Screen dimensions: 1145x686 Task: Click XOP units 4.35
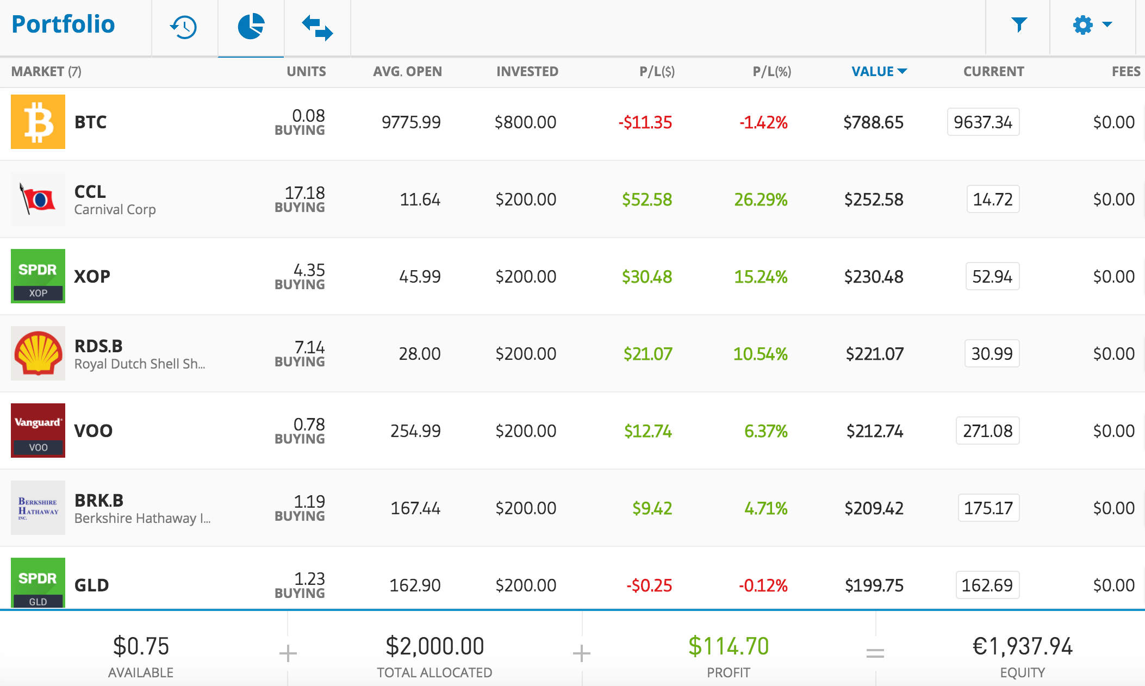point(309,269)
